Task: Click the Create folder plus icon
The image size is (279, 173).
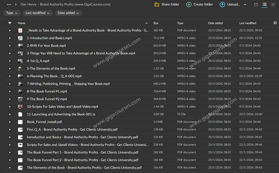Action: coord(189,4)
